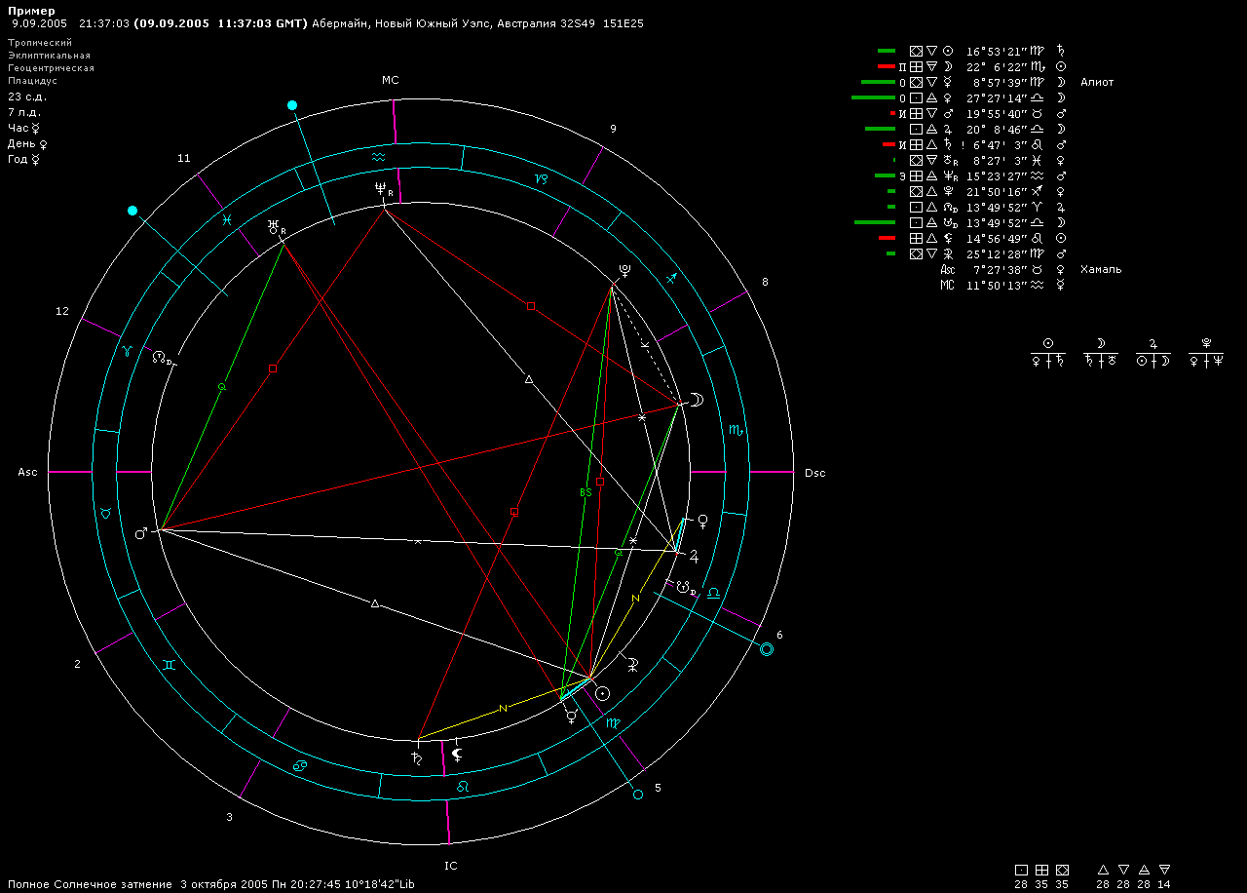Select house number 5 on the wheel

[x=658, y=788]
